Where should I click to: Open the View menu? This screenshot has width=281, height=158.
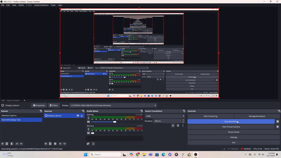(14, 5)
